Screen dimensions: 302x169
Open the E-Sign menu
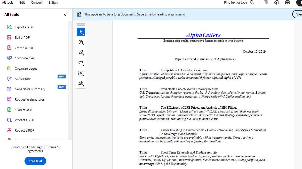coord(53,3)
